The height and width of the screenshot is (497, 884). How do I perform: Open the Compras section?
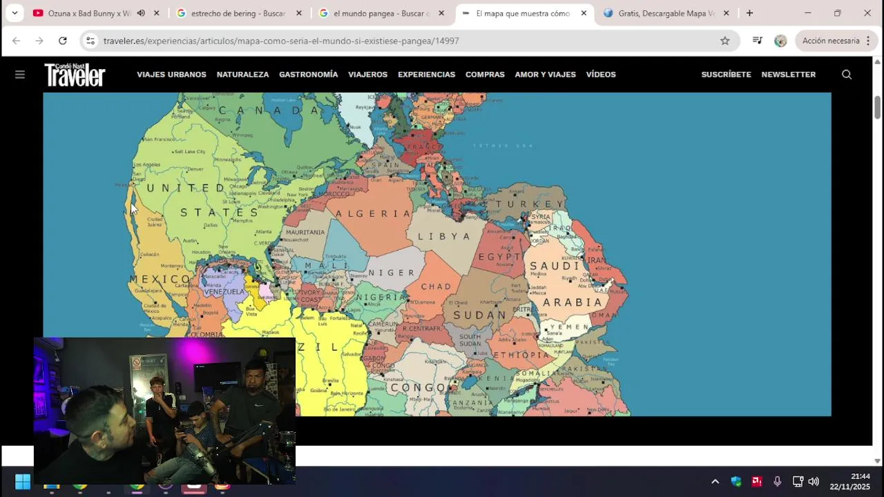tap(485, 75)
